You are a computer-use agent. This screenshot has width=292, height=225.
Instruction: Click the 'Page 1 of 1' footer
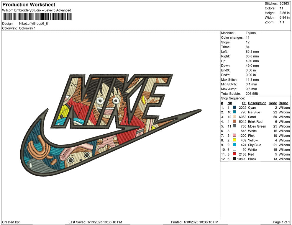click(281, 222)
